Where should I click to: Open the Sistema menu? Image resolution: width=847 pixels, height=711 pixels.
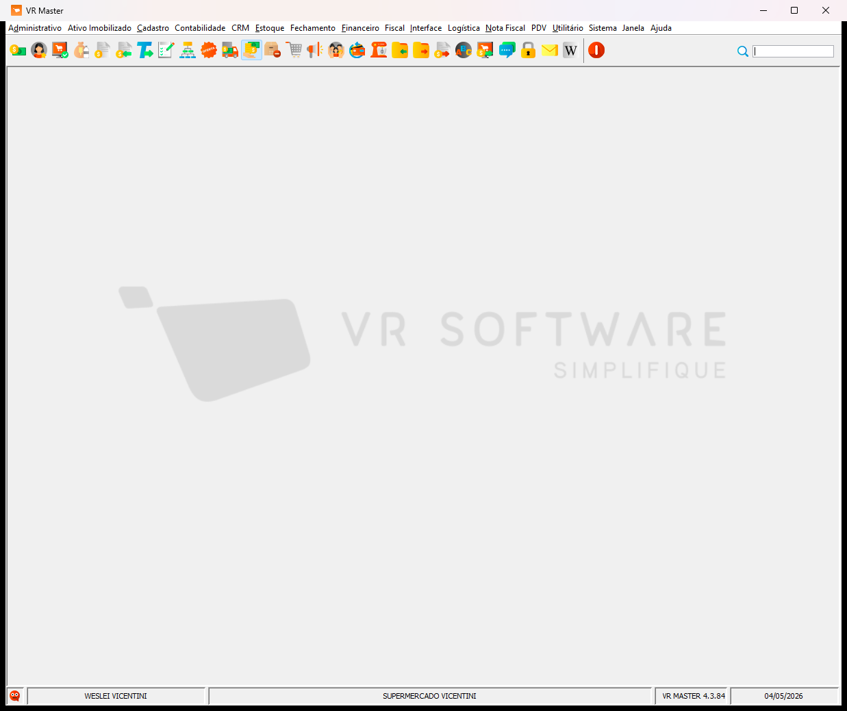click(603, 28)
